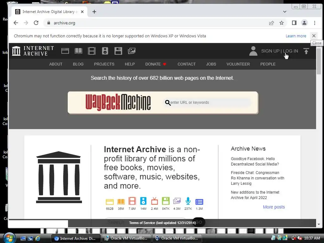Click the upload arrow icon in the header
Viewport: 324px width, 243px height.
pos(306,51)
